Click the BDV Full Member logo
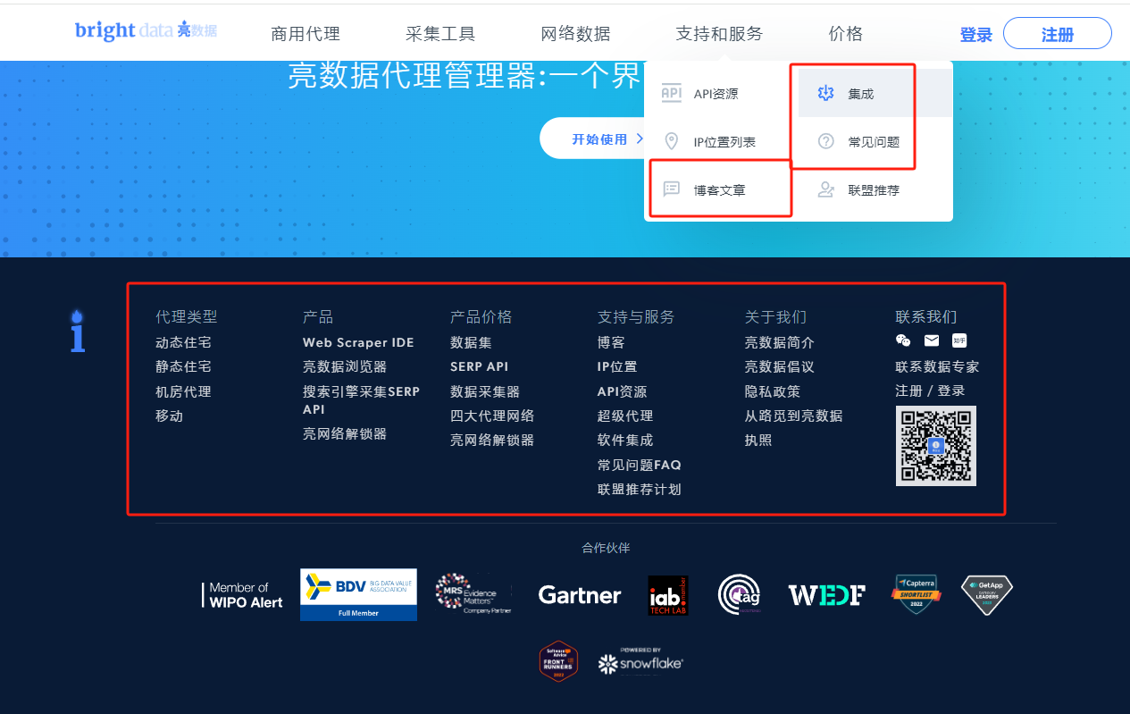 coord(358,595)
